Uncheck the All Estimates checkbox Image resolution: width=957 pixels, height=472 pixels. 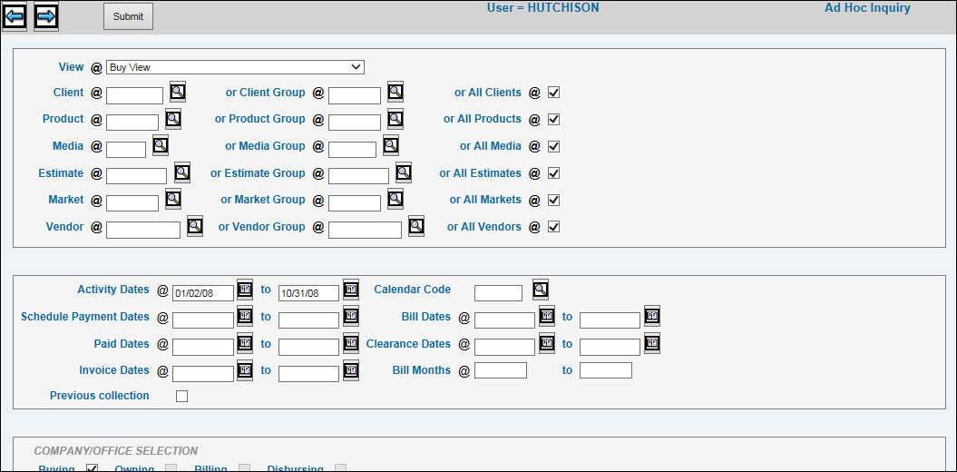pos(553,173)
